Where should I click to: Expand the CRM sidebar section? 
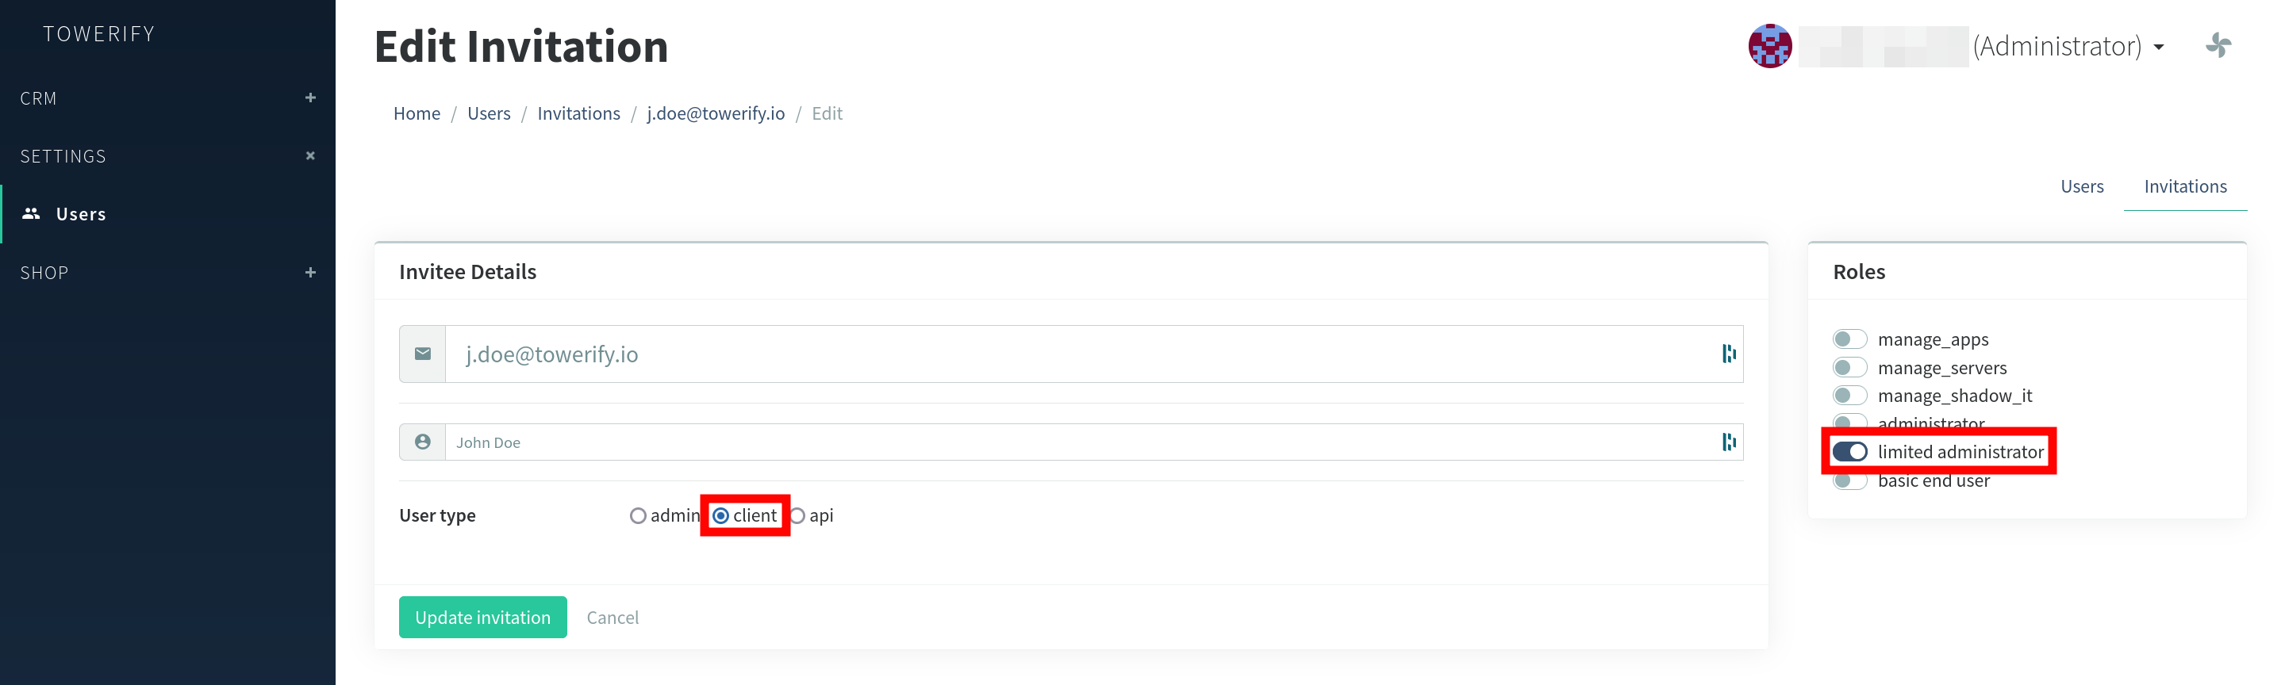pos(310,98)
